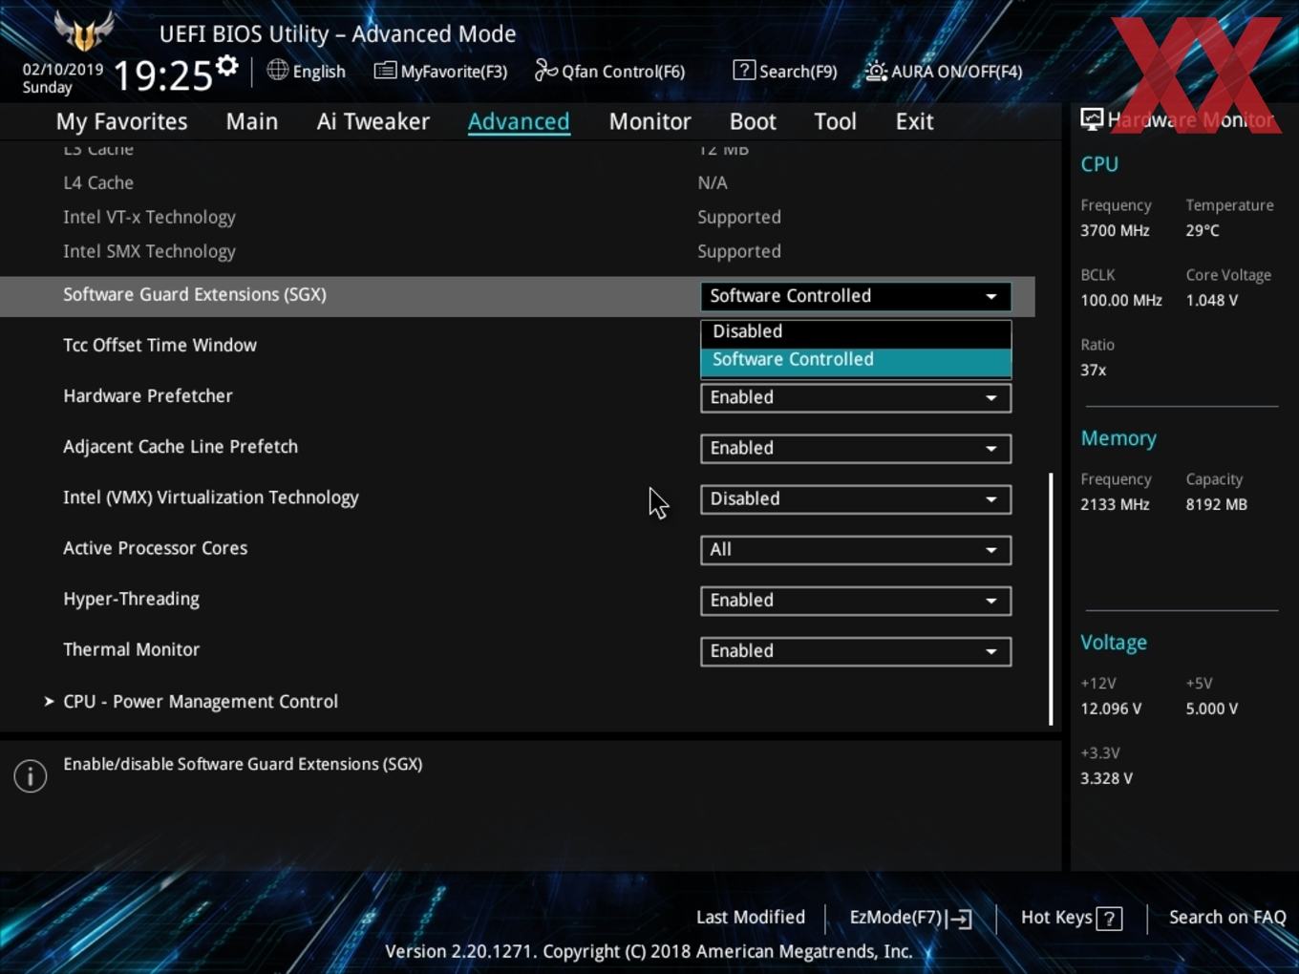This screenshot has height=974, width=1299.
Task: Click the Search(F9) label
Action: click(798, 72)
